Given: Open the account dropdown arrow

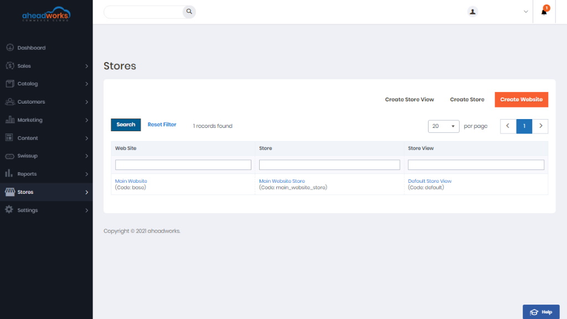Looking at the screenshot, I should pos(526,12).
